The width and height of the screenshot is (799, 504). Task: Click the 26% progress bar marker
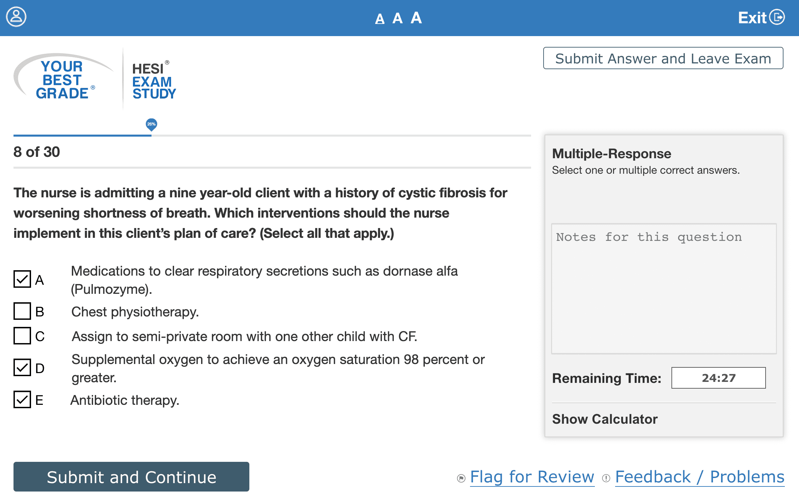[x=151, y=124]
